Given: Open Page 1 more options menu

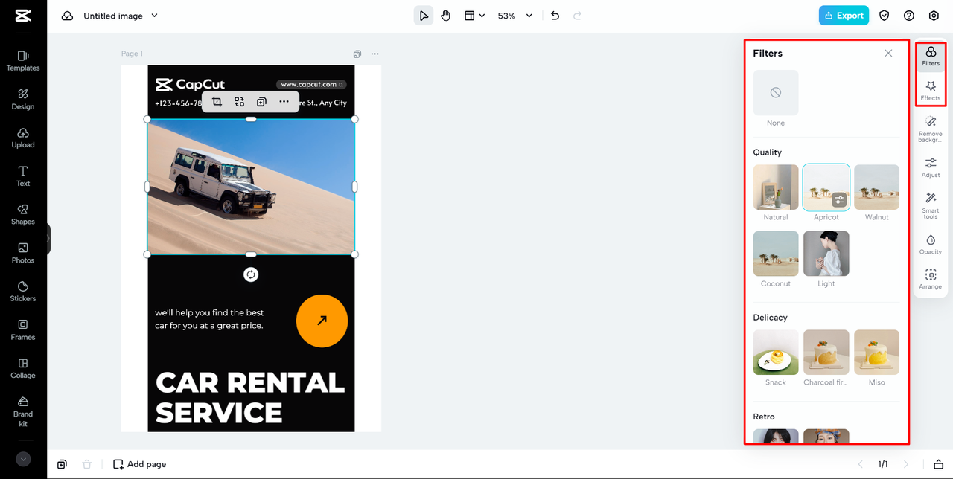Looking at the screenshot, I should 374,54.
